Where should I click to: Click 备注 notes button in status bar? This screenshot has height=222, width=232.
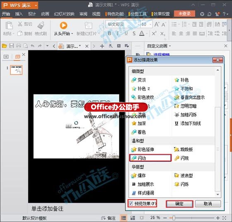pos(108,218)
